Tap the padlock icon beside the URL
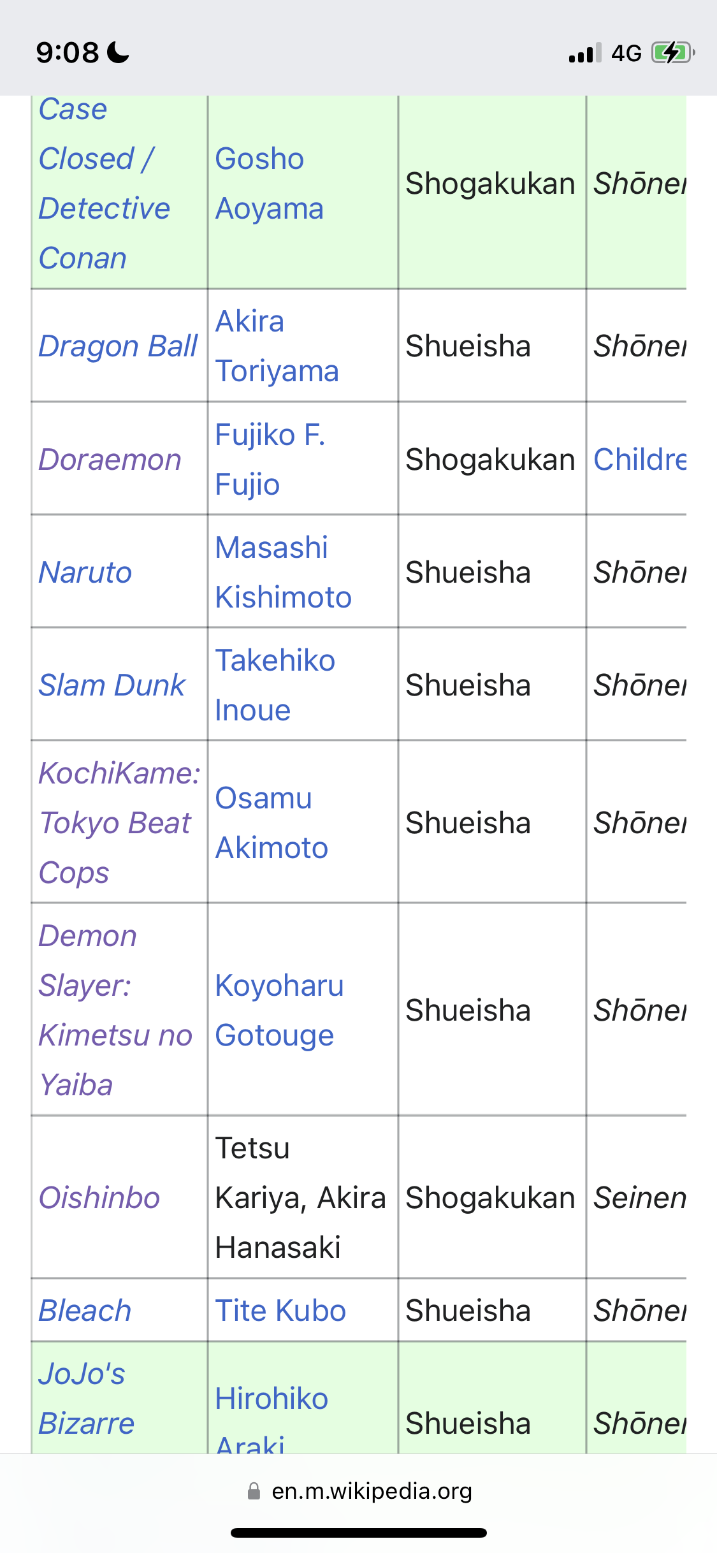Image resolution: width=717 pixels, height=1553 pixels. coord(254,1491)
